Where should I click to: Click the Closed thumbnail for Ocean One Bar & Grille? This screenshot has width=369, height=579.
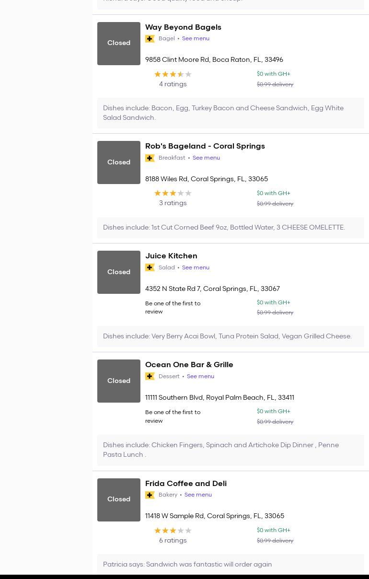click(x=119, y=381)
